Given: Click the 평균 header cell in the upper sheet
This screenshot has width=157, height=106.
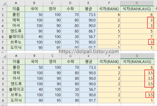Looking at the screenshot, I should (x=88, y=9).
